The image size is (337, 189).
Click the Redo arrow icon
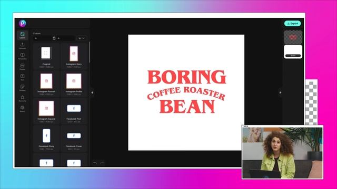[x=102, y=163]
